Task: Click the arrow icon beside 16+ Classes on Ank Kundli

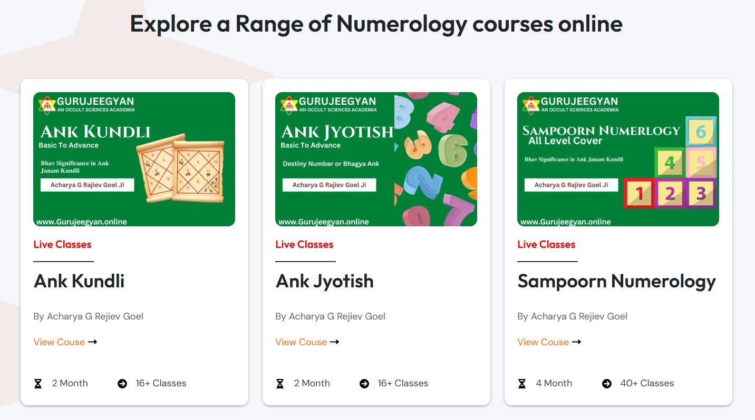Action: coord(122,383)
